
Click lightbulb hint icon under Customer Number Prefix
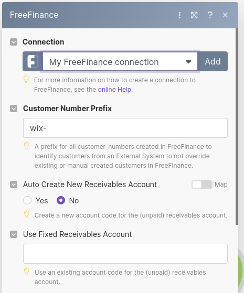click(27, 146)
